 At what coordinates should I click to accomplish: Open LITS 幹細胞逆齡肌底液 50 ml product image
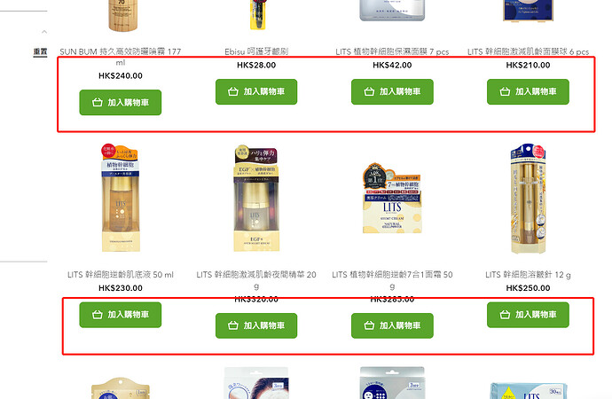pyautogui.click(x=121, y=198)
